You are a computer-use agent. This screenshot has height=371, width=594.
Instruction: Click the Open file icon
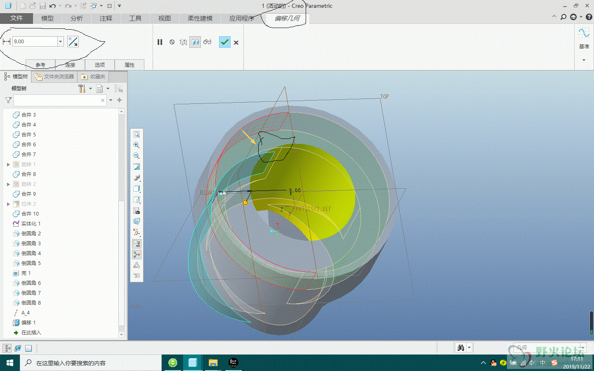point(33,6)
